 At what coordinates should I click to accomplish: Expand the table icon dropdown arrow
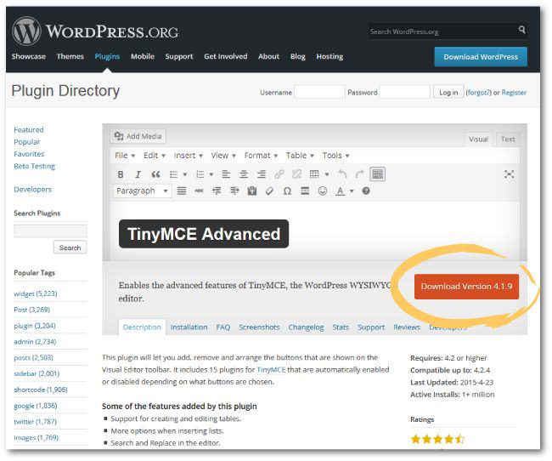tap(327, 174)
